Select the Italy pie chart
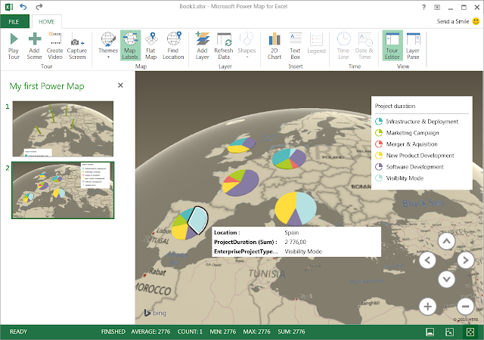484x340 pixels. pyautogui.click(x=296, y=209)
